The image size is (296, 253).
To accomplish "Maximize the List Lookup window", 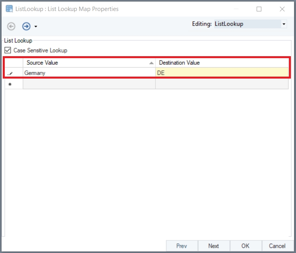I will click(x=259, y=9).
